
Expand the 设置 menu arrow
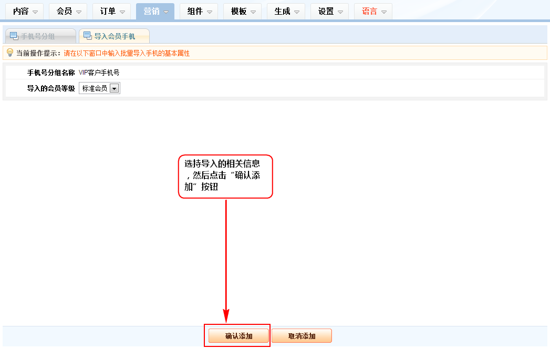(340, 12)
